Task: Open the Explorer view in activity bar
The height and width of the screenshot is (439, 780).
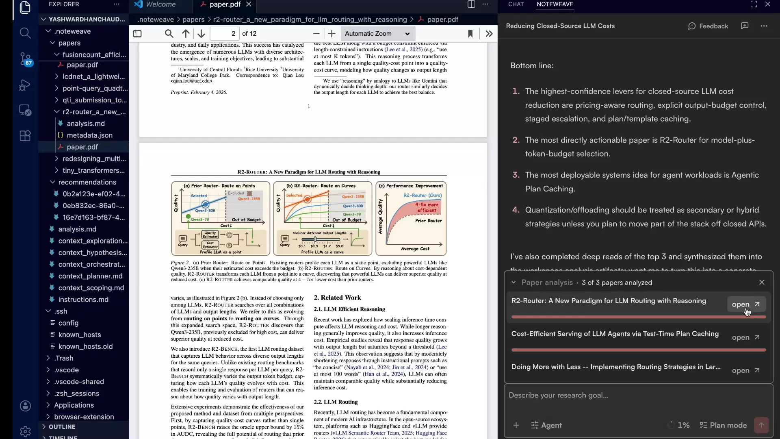Action: 25,7
